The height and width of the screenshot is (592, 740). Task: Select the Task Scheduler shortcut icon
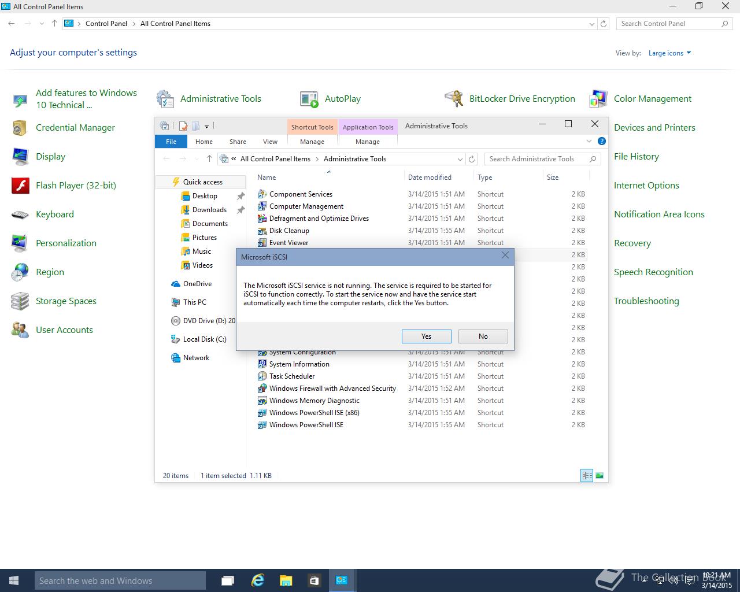pyautogui.click(x=262, y=376)
